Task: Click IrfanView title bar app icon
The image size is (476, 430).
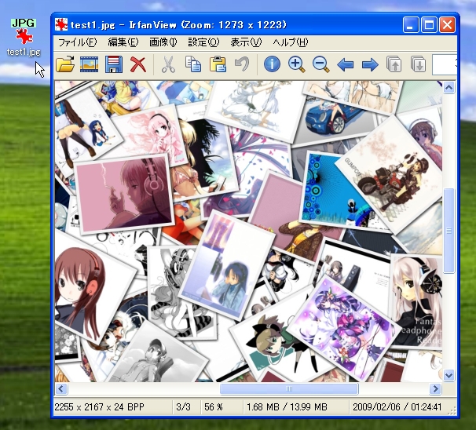Action: point(61,24)
